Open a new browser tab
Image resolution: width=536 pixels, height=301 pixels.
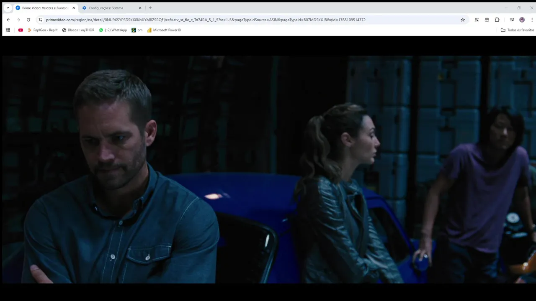(150, 8)
